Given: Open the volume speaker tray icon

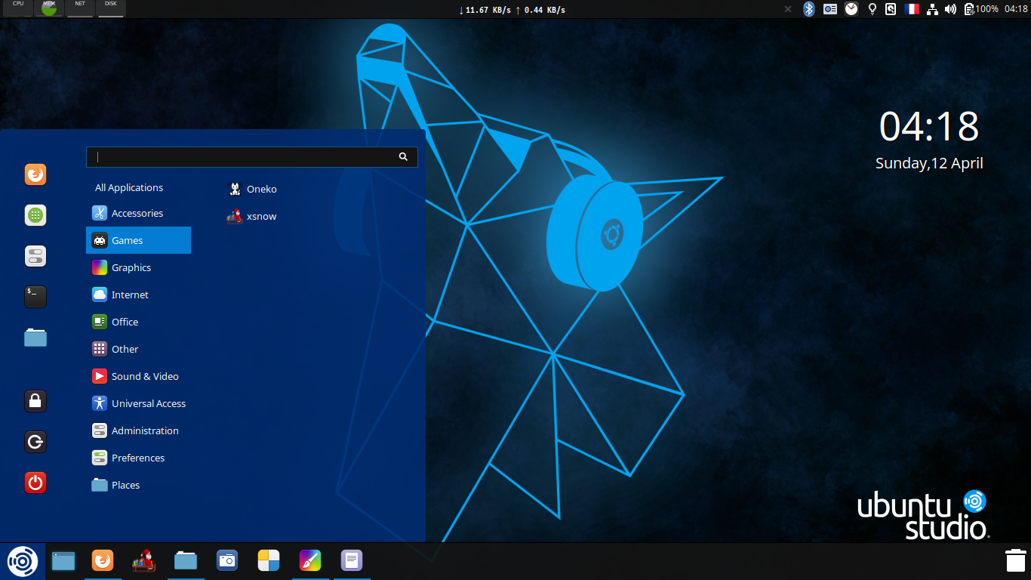Looking at the screenshot, I should coord(950,9).
